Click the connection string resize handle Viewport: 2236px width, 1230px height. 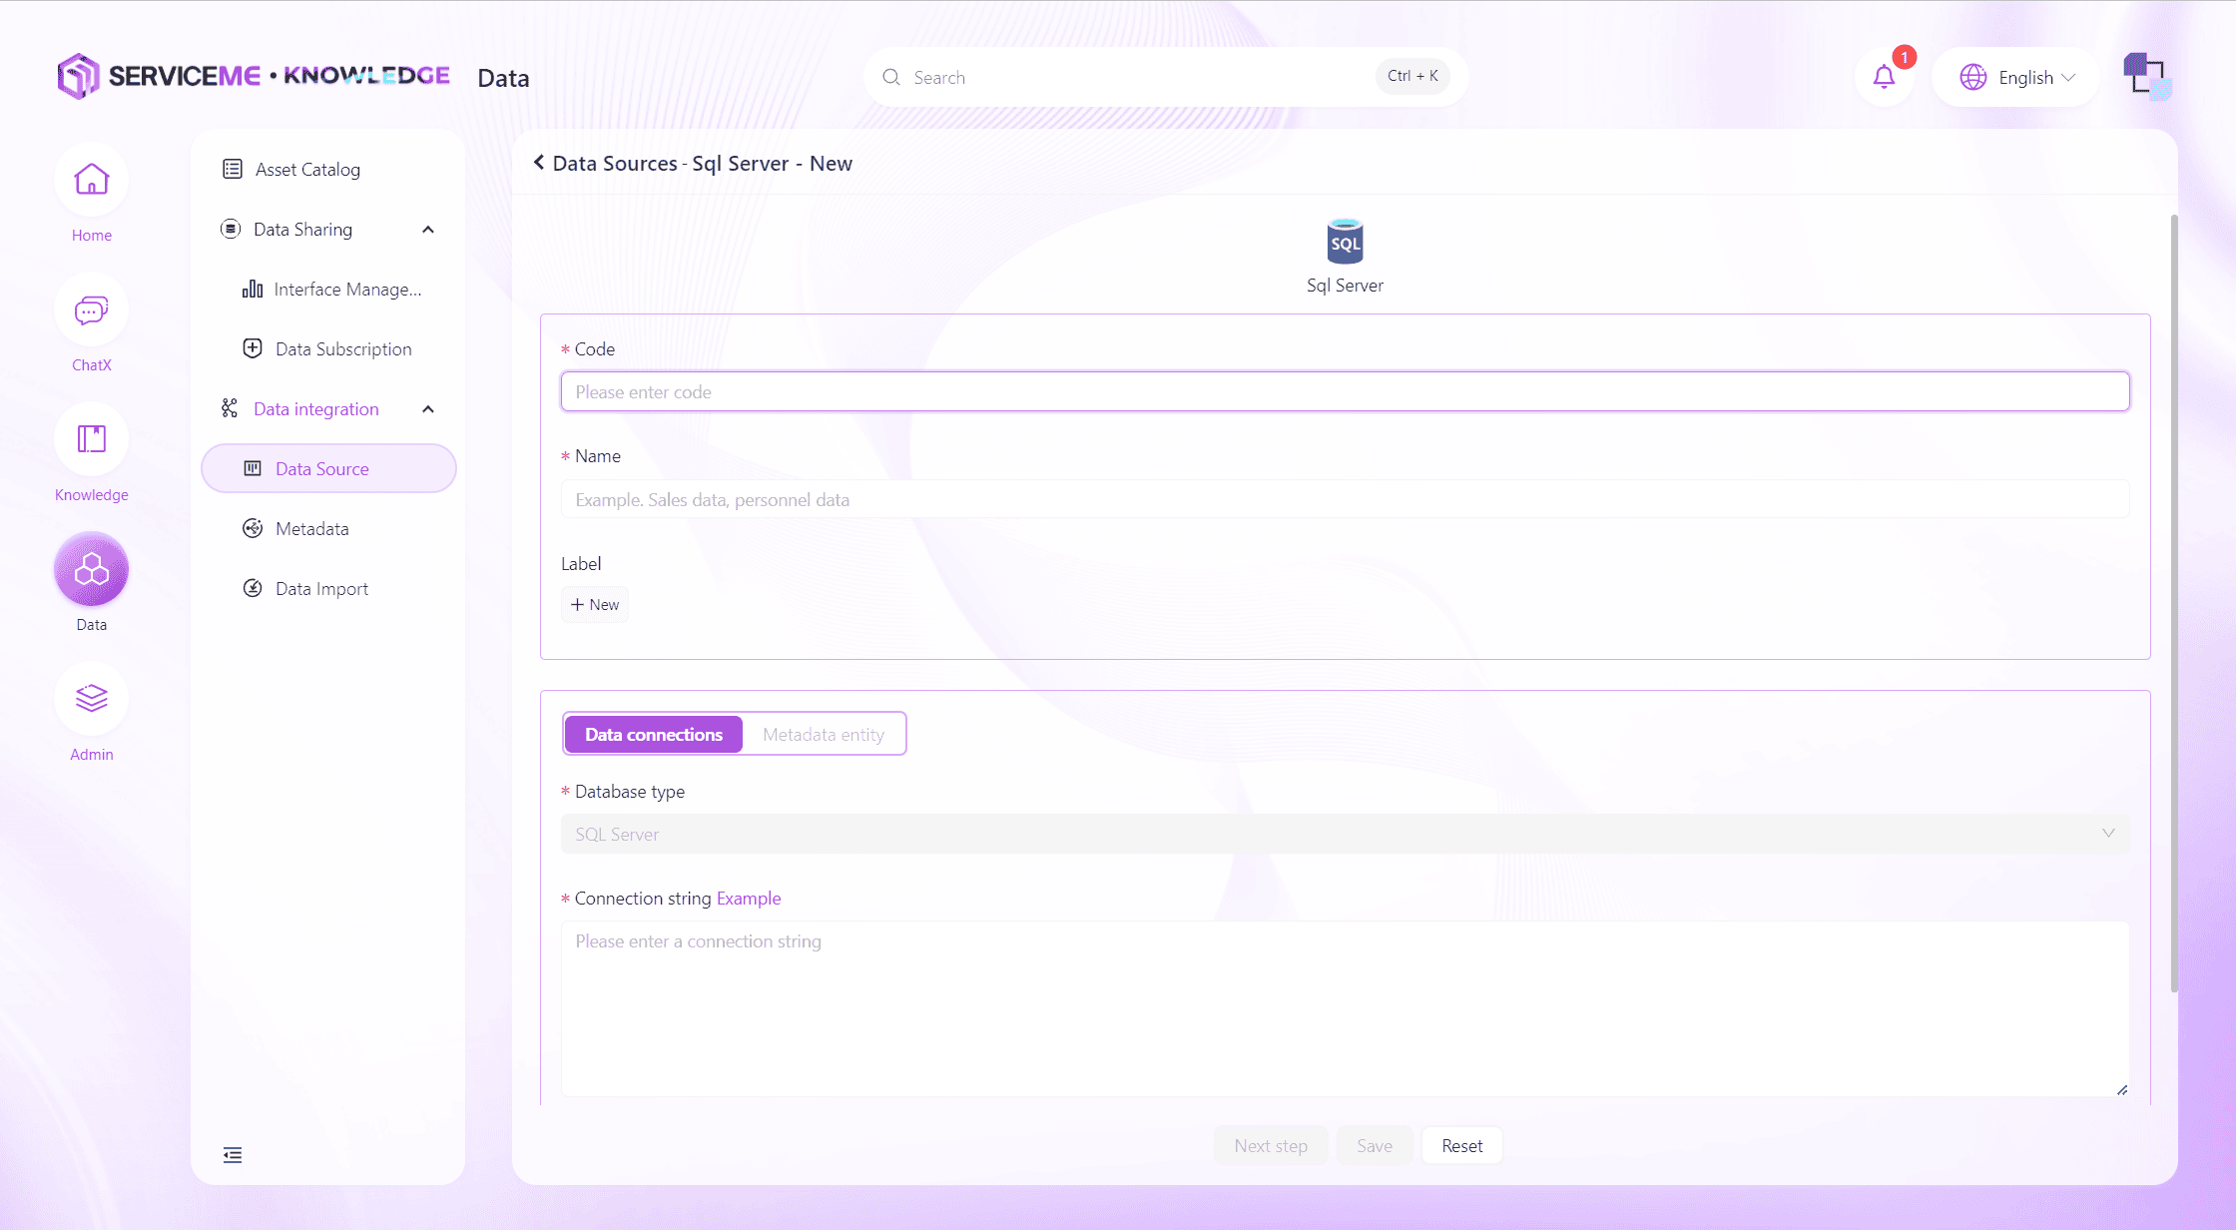(2122, 1090)
